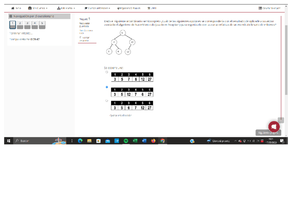Click hamburger icon beside Navegación por el cuestionario
The height and width of the screenshot is (206, 292).
(11, 16)
